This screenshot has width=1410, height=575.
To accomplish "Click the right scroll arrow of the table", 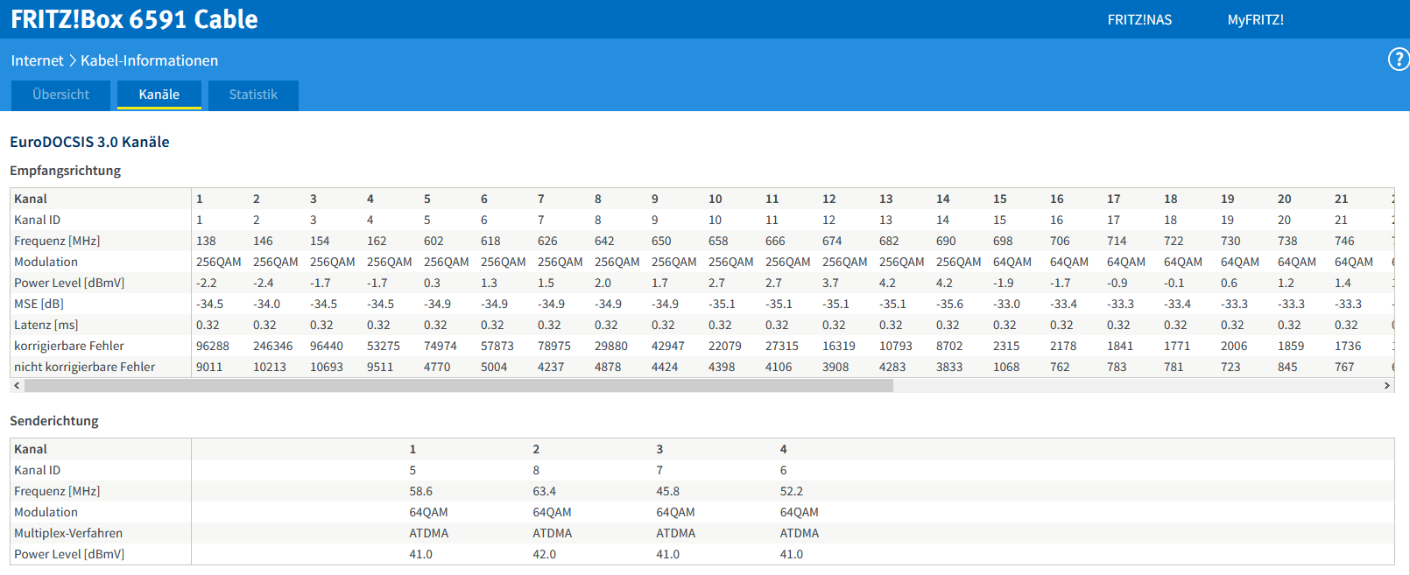I will point(1387,385).
